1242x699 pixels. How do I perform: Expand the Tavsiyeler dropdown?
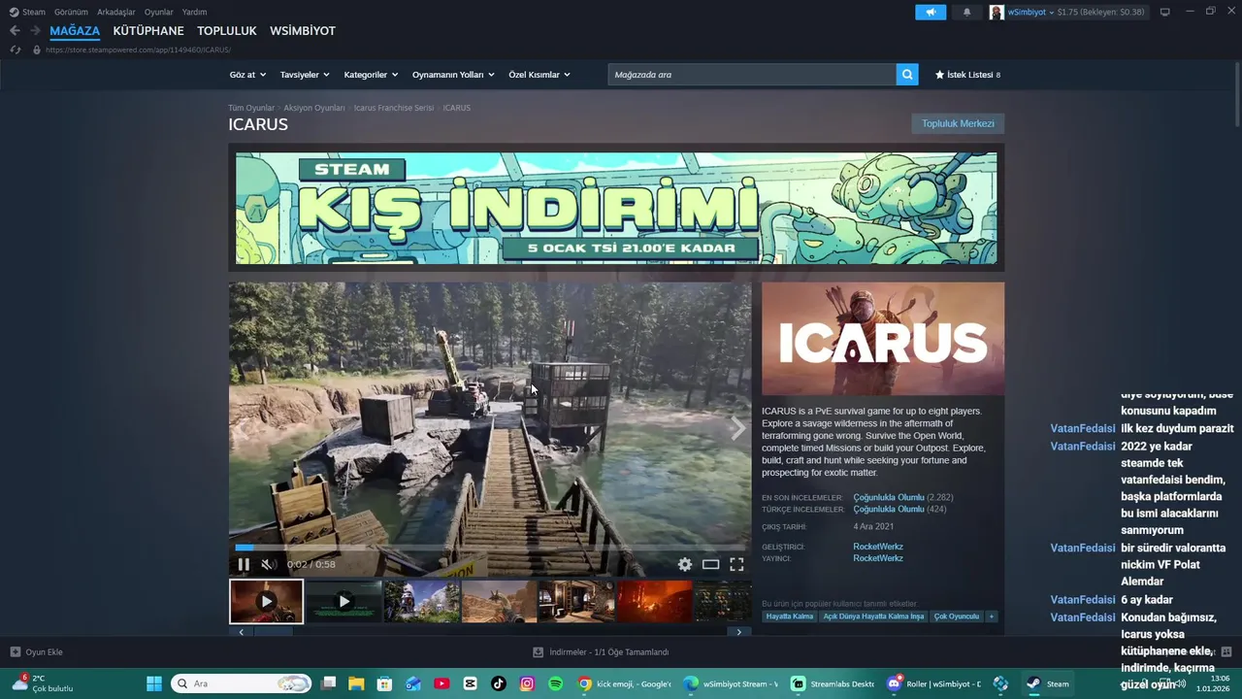coord(305,75)
